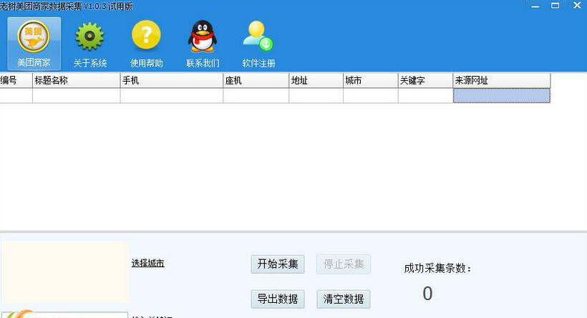Screen dimensions: 587x318
Task: Click the 来源网址 column header
Action: [x=502, y=80]
